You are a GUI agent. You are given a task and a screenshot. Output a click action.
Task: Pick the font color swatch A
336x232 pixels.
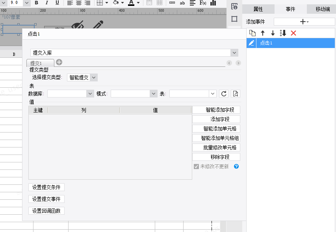[x=131, y=3]
